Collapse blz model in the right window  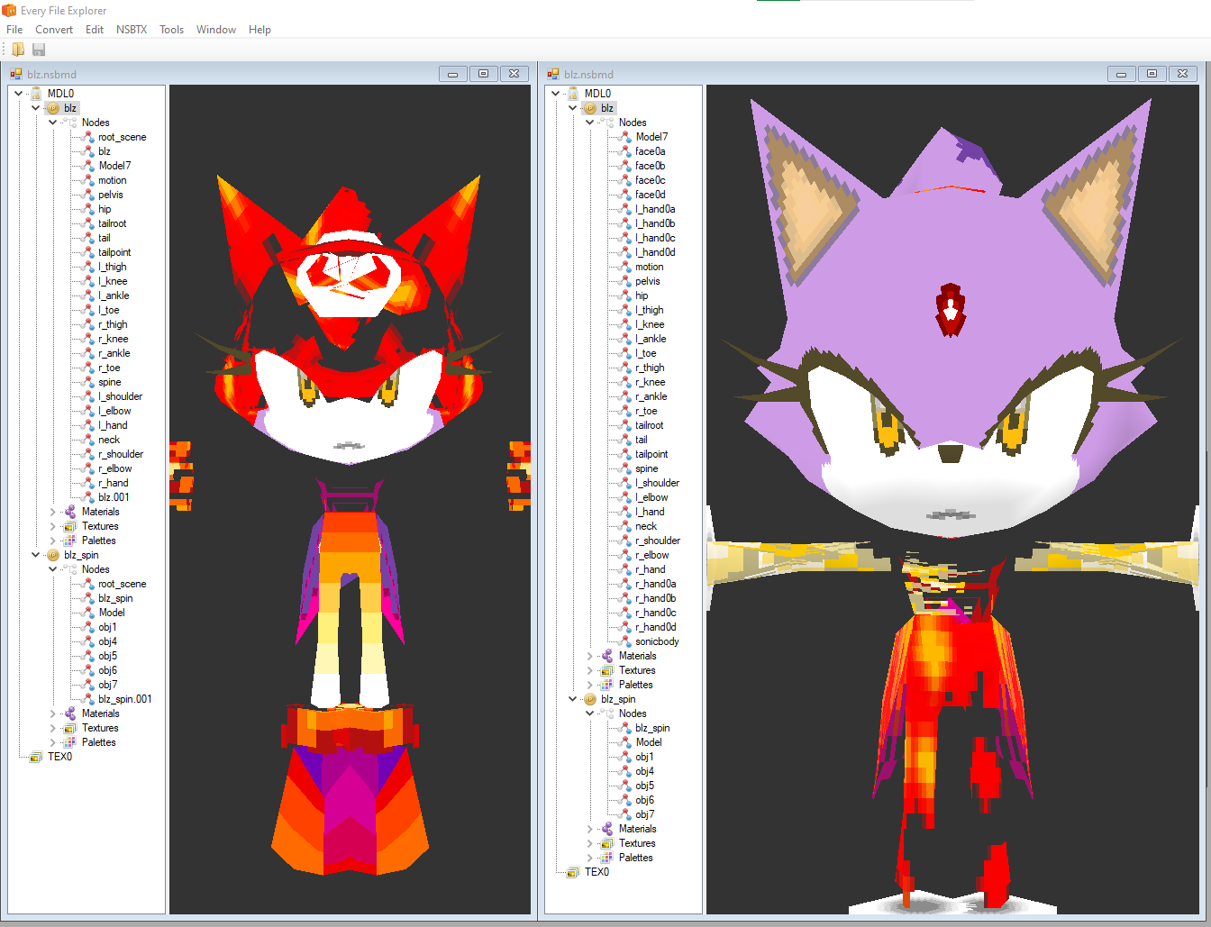572,108
